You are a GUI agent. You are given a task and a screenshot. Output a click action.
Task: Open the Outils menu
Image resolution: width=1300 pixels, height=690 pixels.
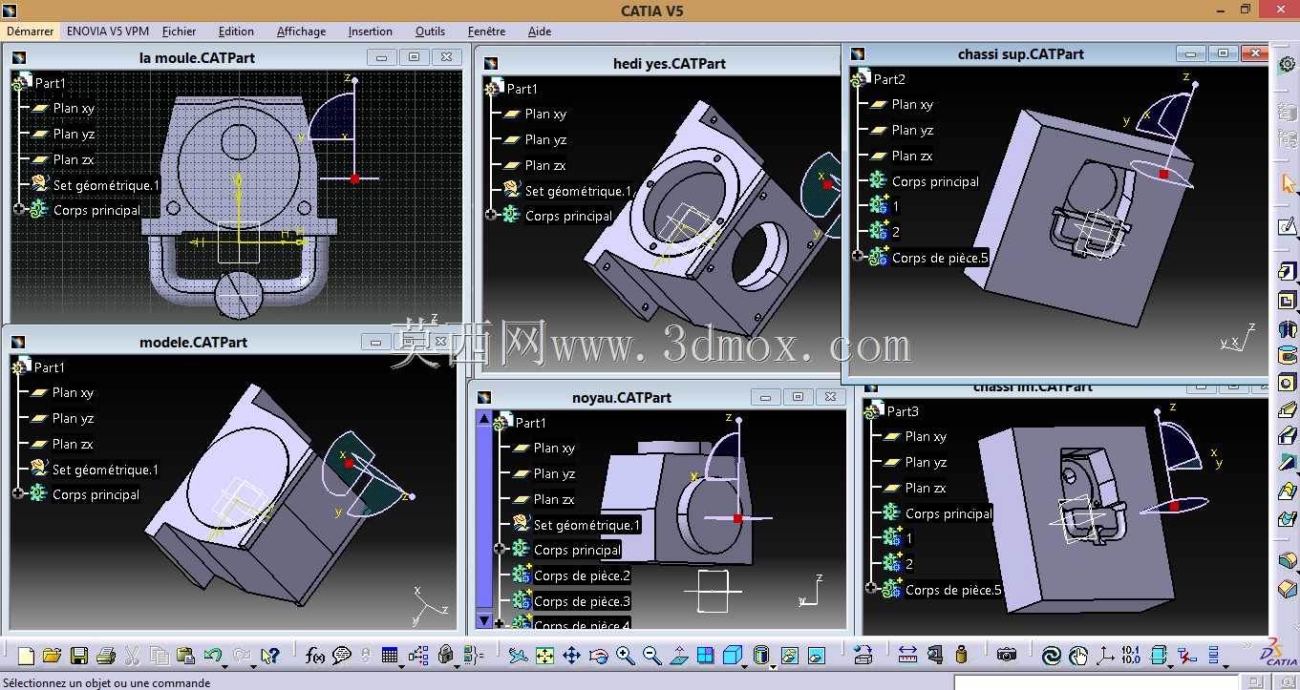pyautogui.click(x=430, y=31)
